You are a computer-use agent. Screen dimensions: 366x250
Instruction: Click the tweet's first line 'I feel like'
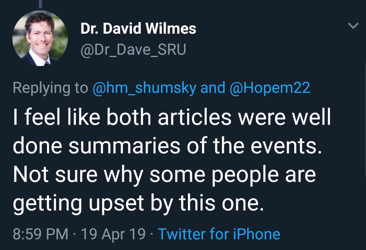[x=57, y=117]
